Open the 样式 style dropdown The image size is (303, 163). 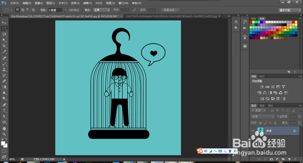tap(101, 10)
